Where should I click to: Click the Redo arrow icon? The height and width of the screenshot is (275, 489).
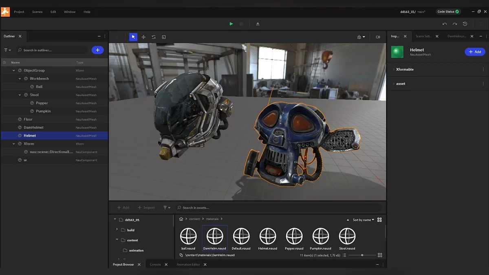coord(455,24)
